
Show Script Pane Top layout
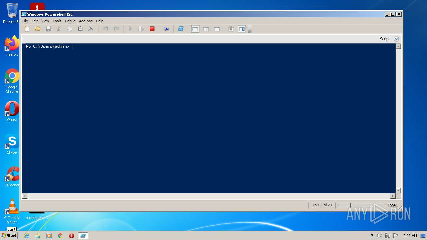(195, 29)
